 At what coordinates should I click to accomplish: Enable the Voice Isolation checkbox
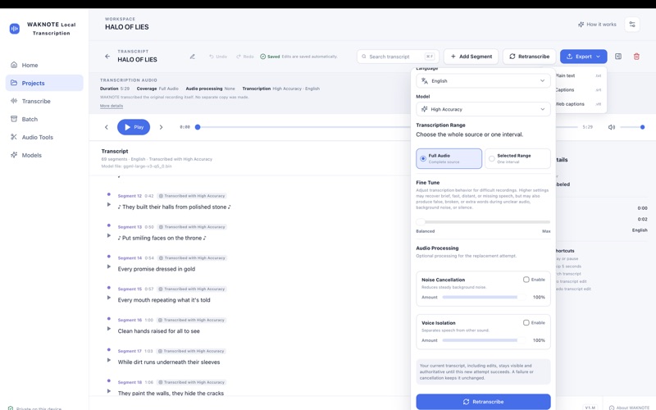(x=526, y=322)
